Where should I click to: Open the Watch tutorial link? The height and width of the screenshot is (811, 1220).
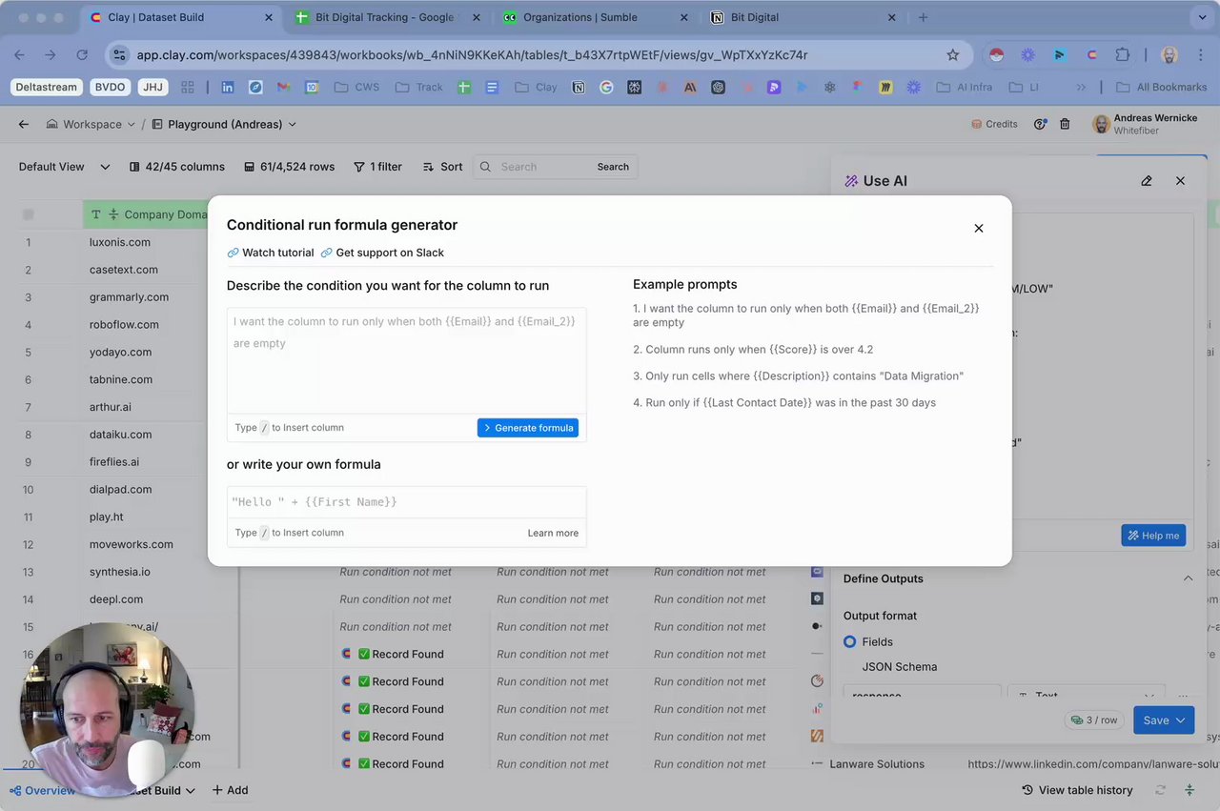tap(271, 253)
